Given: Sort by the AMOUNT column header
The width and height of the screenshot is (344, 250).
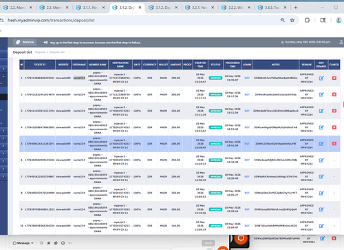Looking at the screenshot, I should point(175,65).
